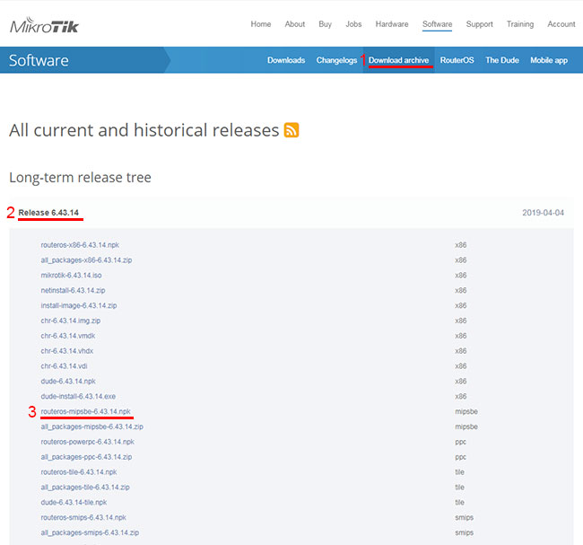This screenshot has width=583, height=545.
Task: Open the Buy menu item
Action: 325,24
